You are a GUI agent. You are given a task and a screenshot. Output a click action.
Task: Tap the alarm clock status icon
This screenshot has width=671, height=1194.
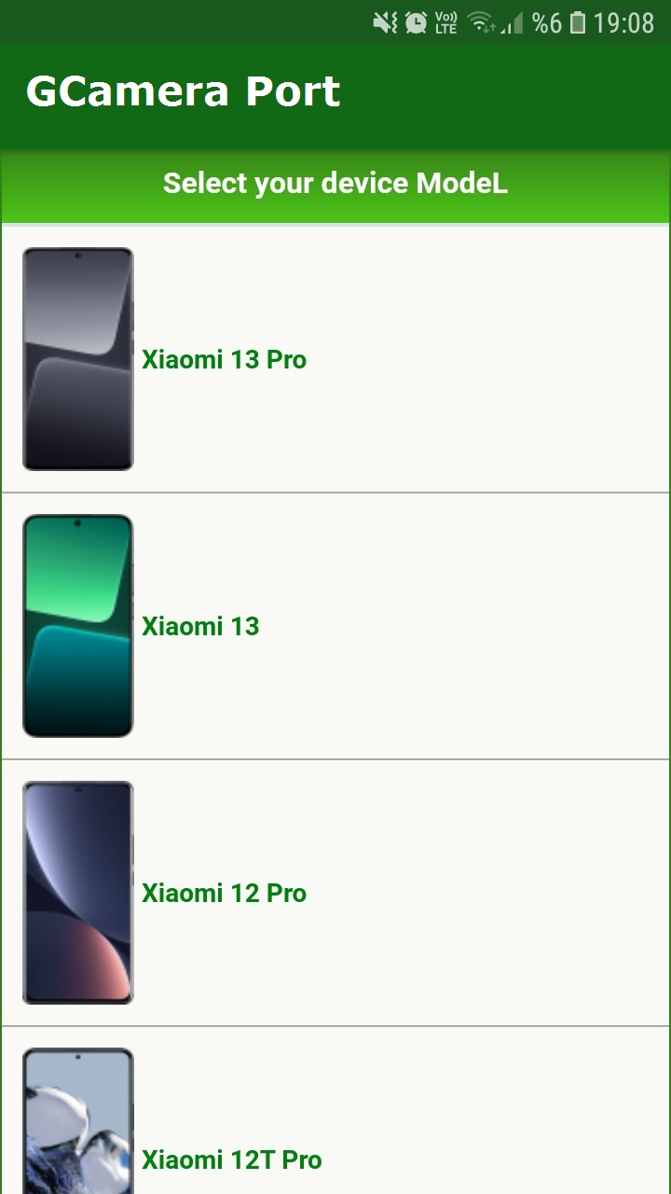point(416,22)
